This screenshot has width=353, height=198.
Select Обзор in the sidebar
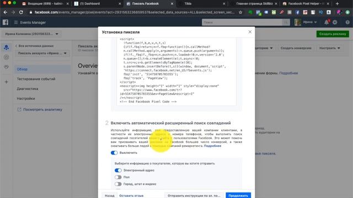[42, 69]
